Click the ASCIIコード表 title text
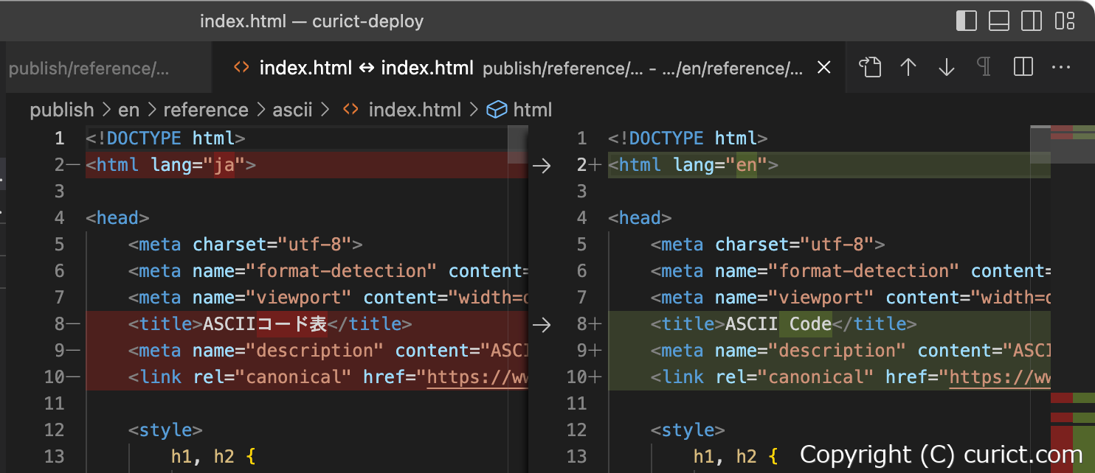Screen dimensions: 1095x473 tap(266, 324)
